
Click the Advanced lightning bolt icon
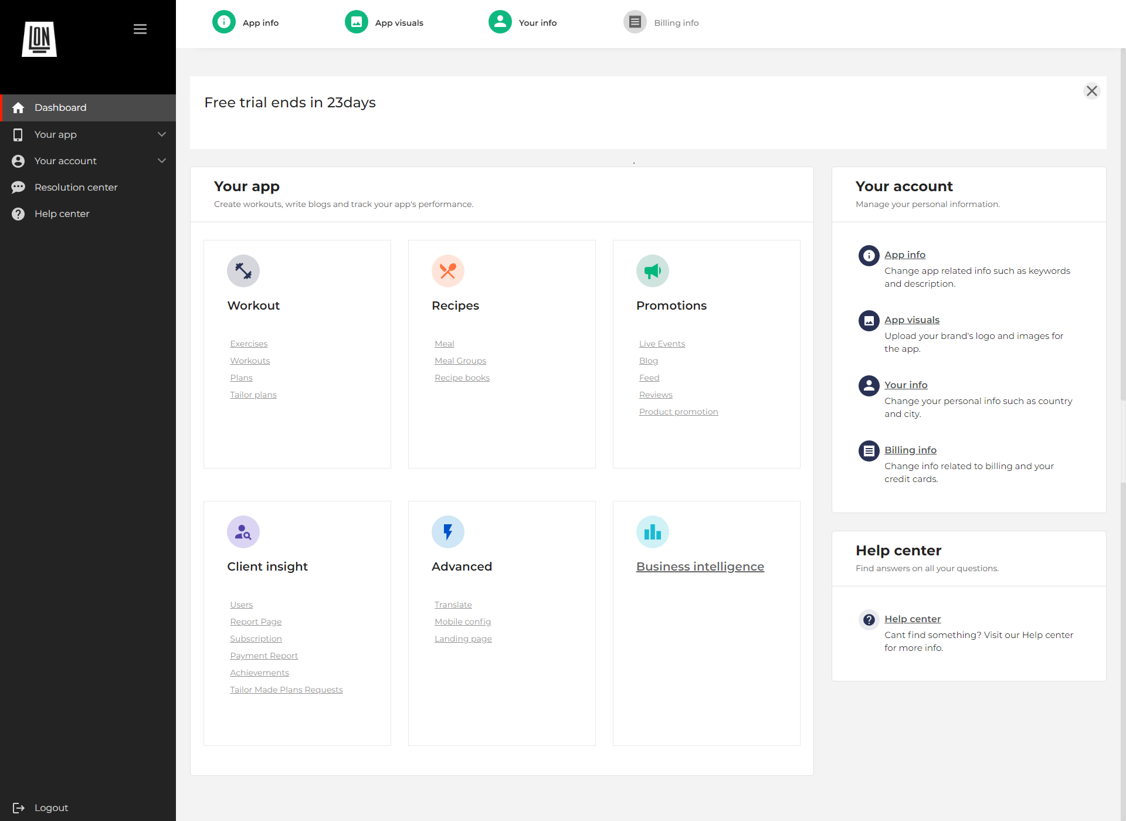447,531
